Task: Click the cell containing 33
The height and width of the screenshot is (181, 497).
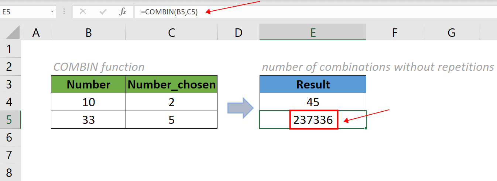Action: (x=88, y=120)
